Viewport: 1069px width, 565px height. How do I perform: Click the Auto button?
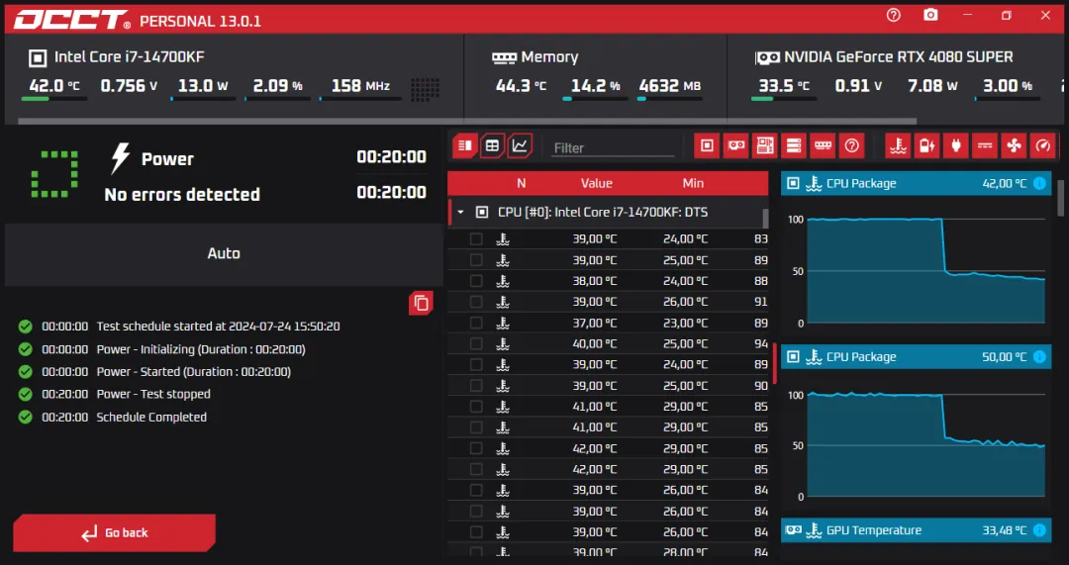pos(224,253)
